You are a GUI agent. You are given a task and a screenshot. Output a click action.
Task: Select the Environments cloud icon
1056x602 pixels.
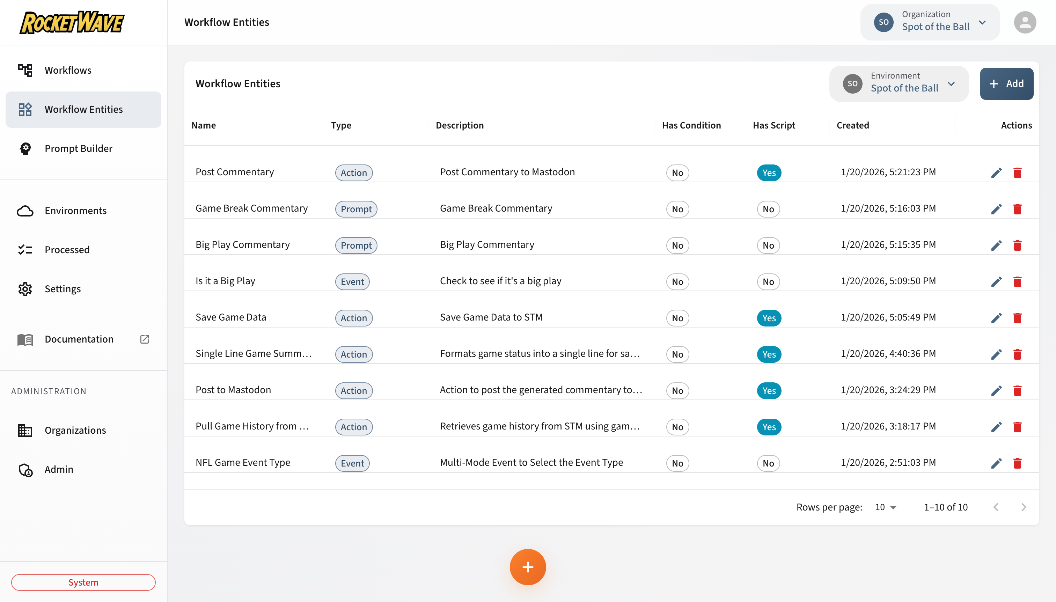(x=25, y=211)
